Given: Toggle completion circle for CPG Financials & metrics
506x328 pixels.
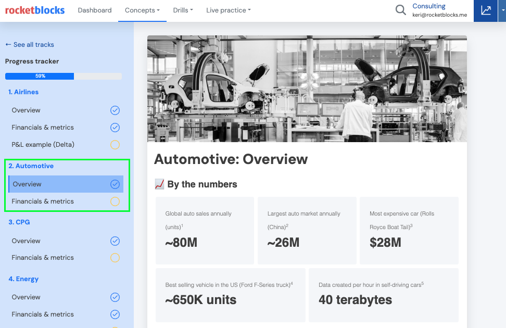Looking at the screenshot, I should click(115, 258).
